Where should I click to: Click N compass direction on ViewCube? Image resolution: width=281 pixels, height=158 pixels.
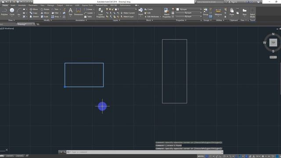click(273, 34)
